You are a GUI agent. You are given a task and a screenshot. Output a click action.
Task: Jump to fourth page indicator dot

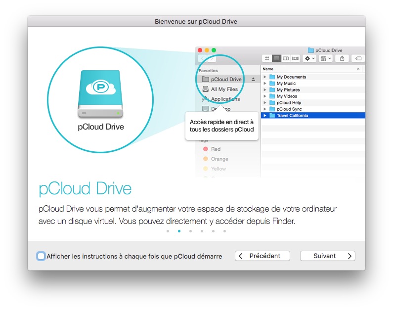click(x=202, y=231)
